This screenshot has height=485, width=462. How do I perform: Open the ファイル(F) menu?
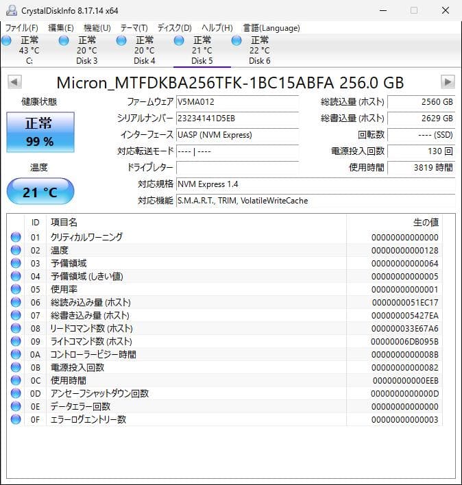click(x=22, y=28)
